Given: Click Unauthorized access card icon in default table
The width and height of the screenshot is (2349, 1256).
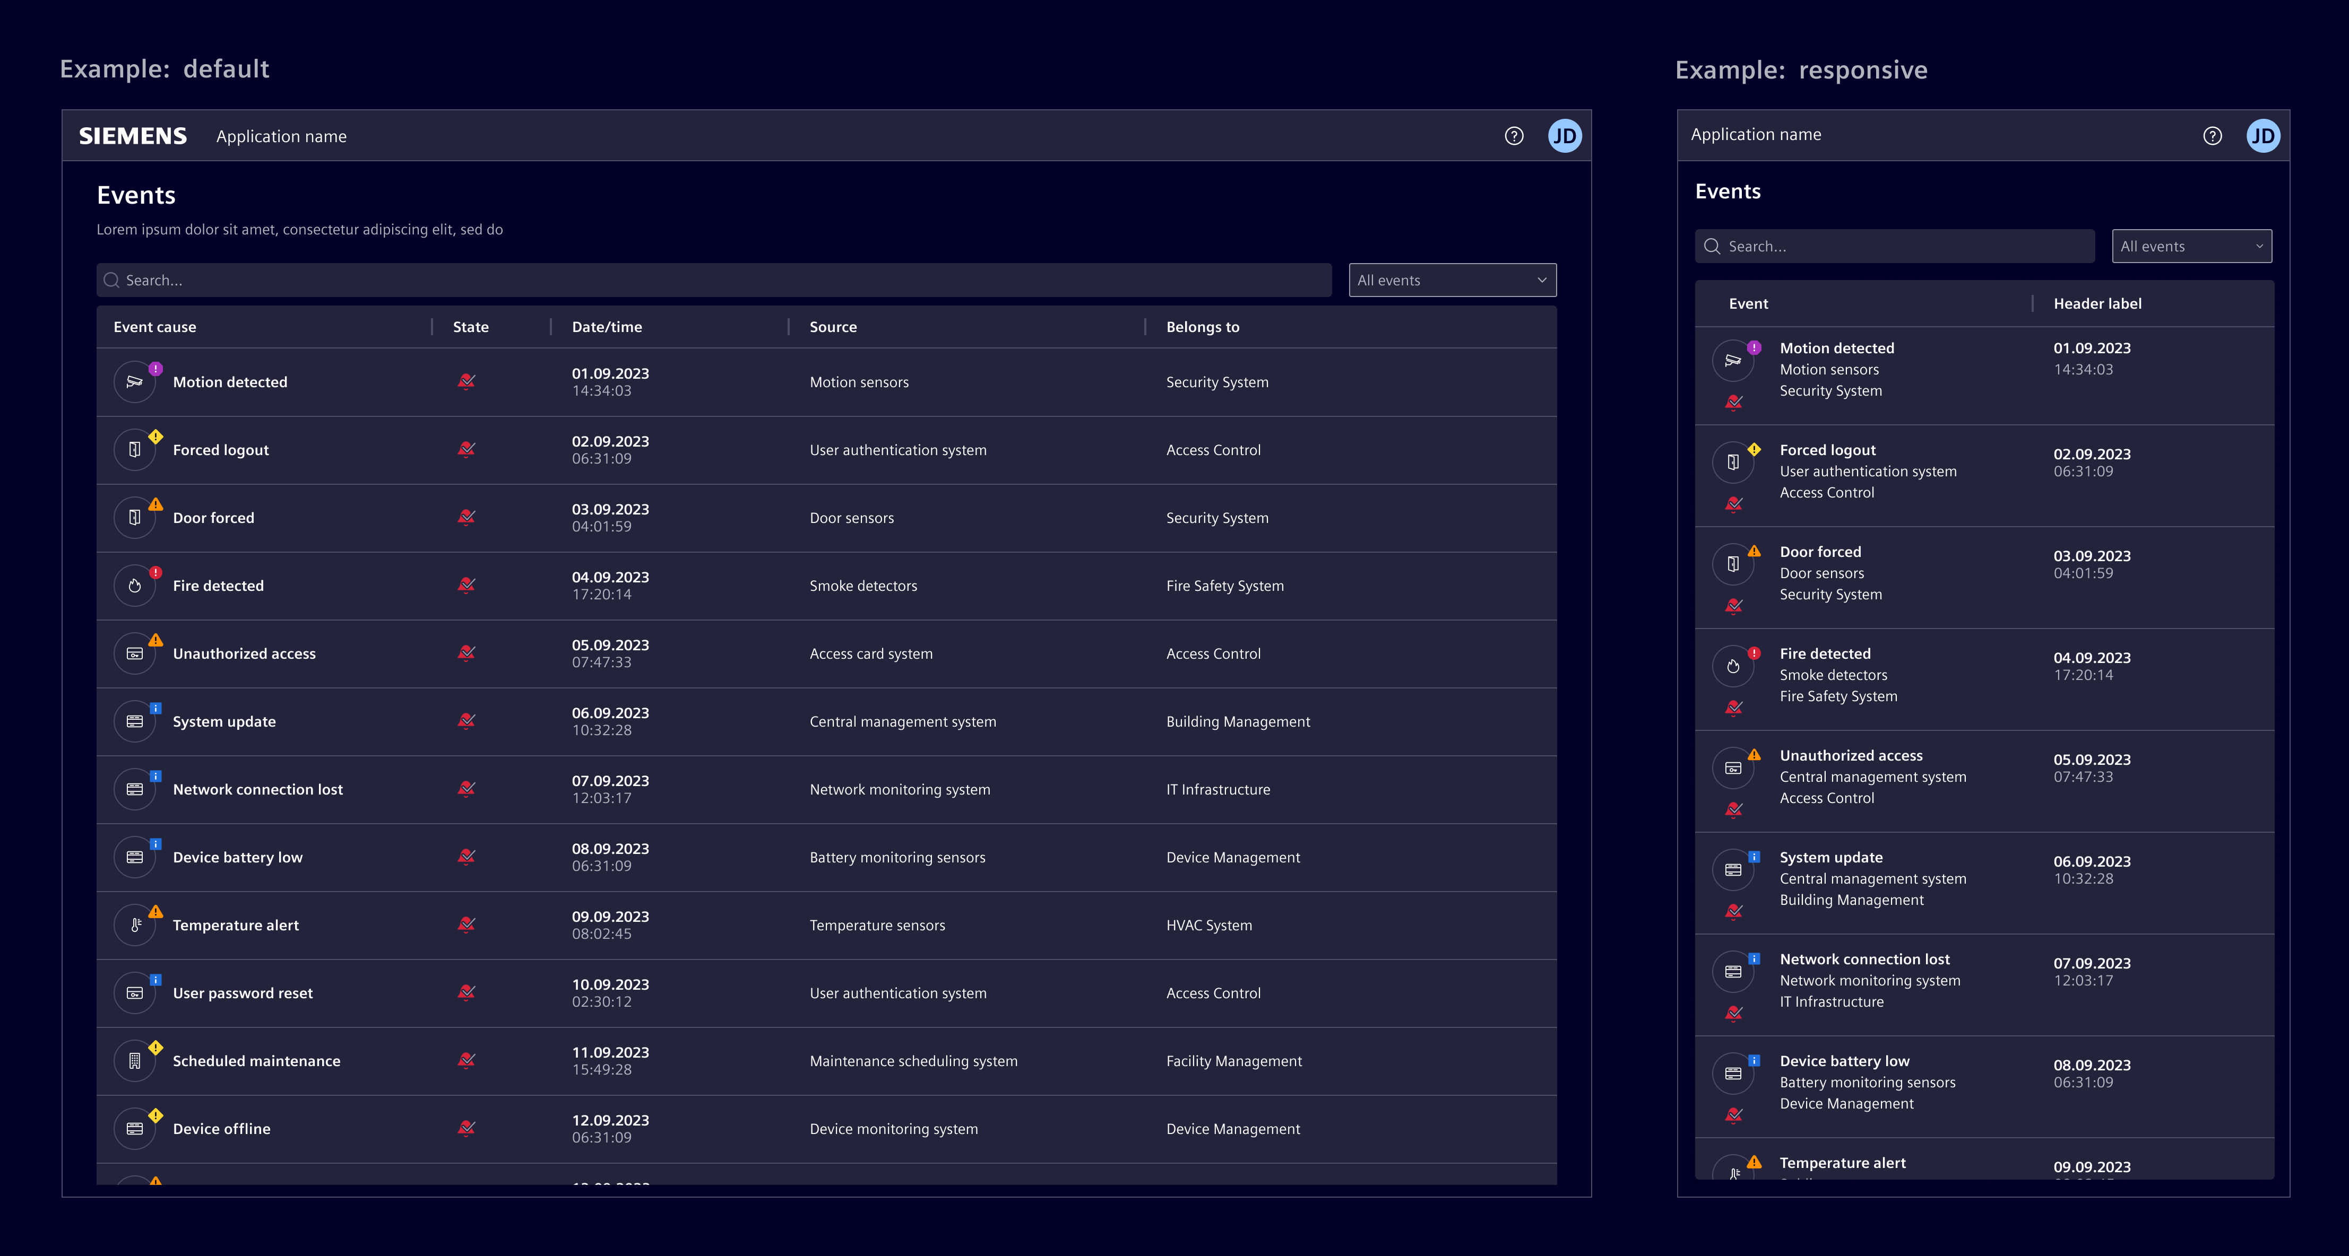Looking at the screenshot, I should click(135, 653).
